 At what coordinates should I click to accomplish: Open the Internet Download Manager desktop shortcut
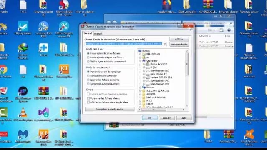tap(23, 48)
